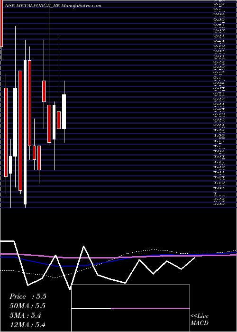Click the NSE METALFORGE_BE chart title
237x332 pixels.
(x=53, y=6)
